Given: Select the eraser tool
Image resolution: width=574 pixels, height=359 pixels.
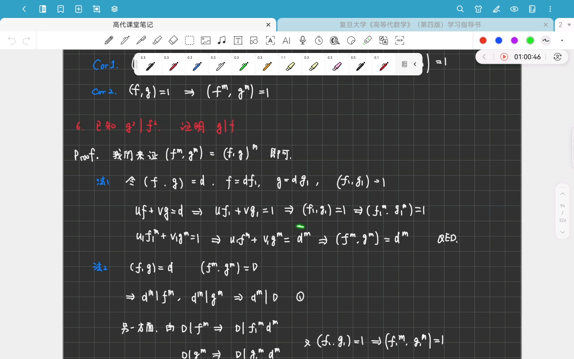Looking at the screenshot, I should click(x=173, y=40).
